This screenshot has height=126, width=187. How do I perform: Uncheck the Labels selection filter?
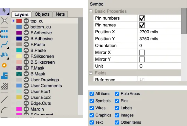coord(117,108)
